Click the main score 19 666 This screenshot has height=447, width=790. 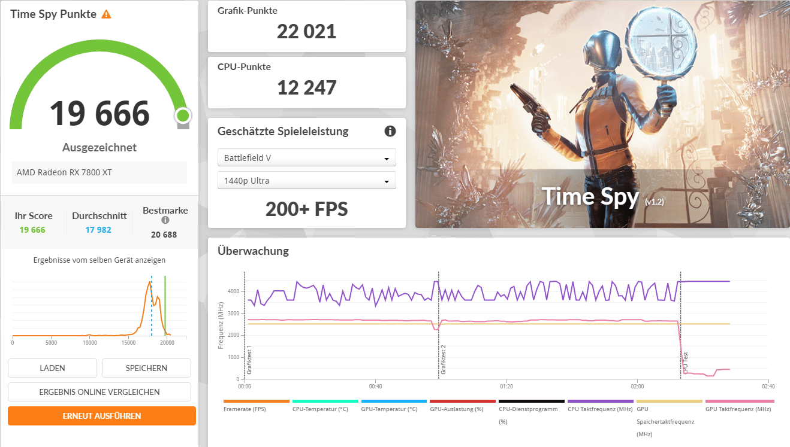(x=99, y=114)
